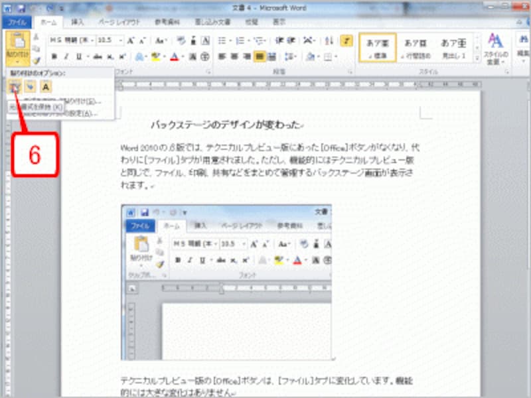Image resolution: width=531 pixels, height=398 pixels.
Task: Toggle bold formatting
Action: 53,56
